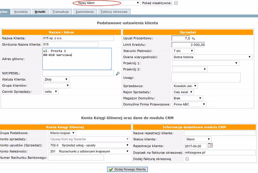
Task: Open the disabled Konto sprzedaży dropdown
Action: tap(89, 139)
